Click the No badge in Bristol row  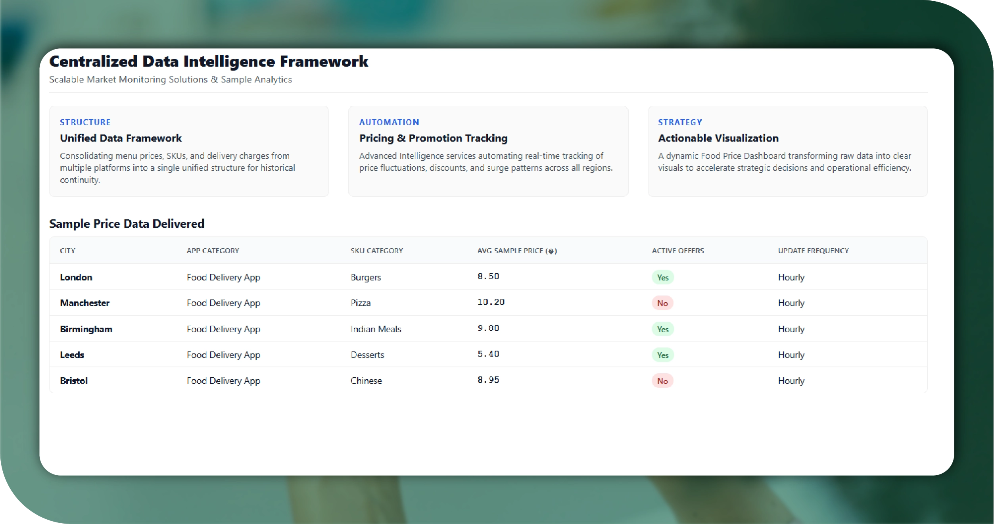pyautogui.click(x=662, y=381)
